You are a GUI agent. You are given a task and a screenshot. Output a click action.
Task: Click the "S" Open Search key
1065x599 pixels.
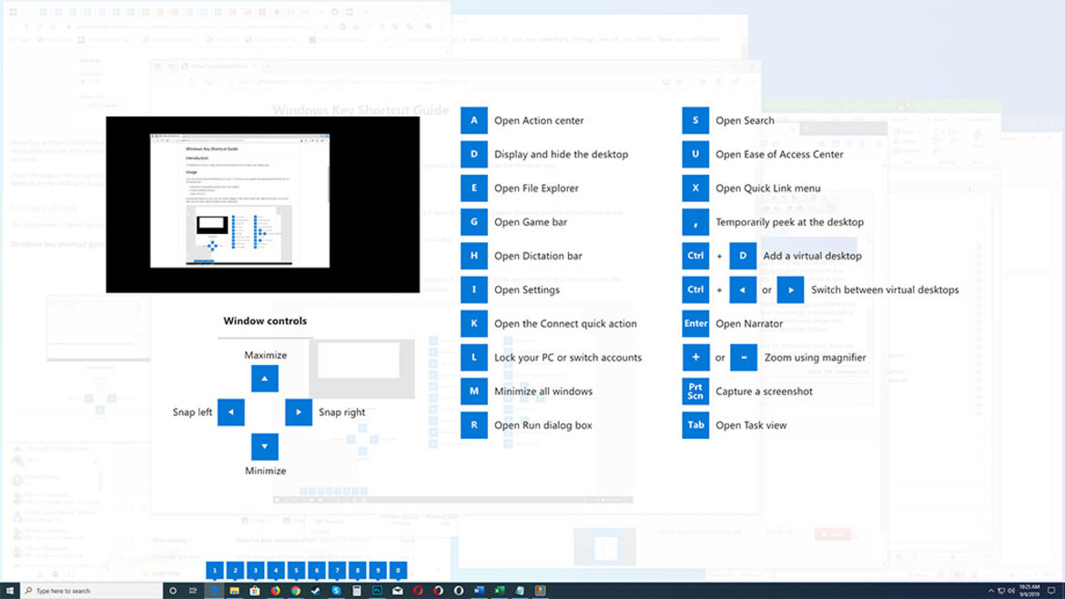695,120
